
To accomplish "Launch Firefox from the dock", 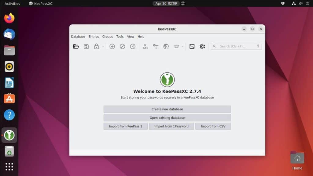I will (9, 18).
